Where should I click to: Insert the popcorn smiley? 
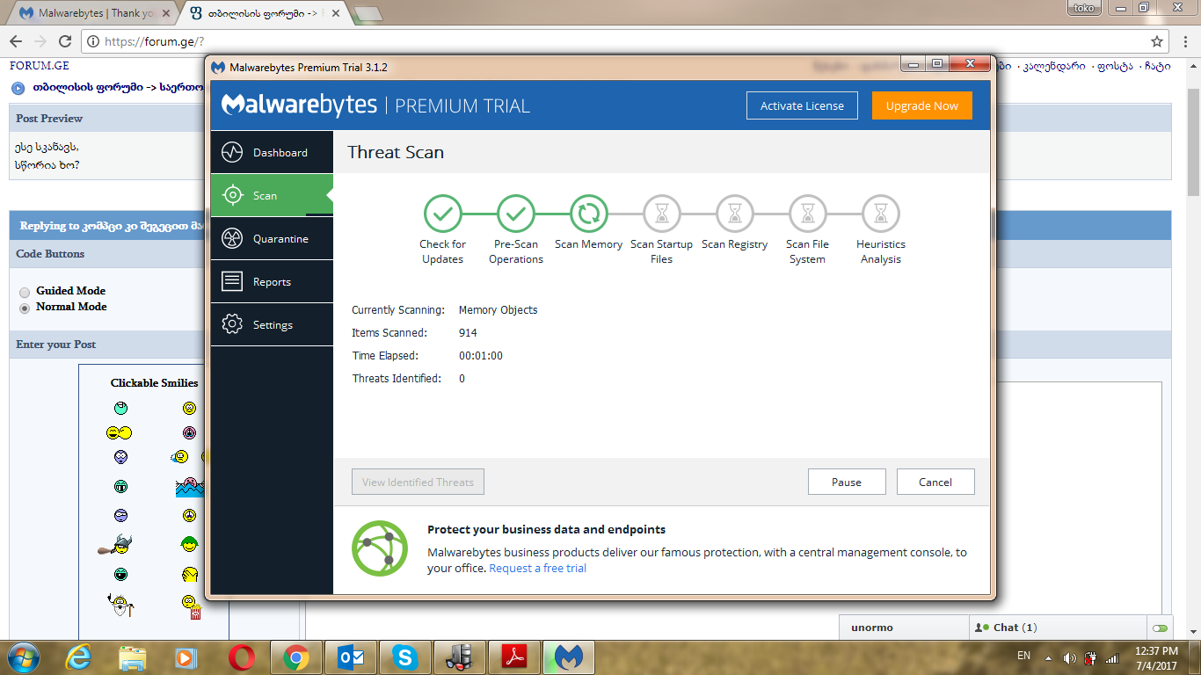[191, 606]
